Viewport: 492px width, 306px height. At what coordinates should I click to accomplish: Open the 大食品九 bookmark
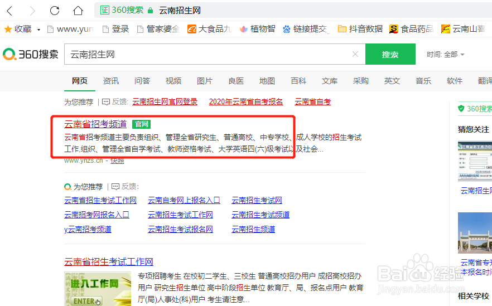[209, 29]
